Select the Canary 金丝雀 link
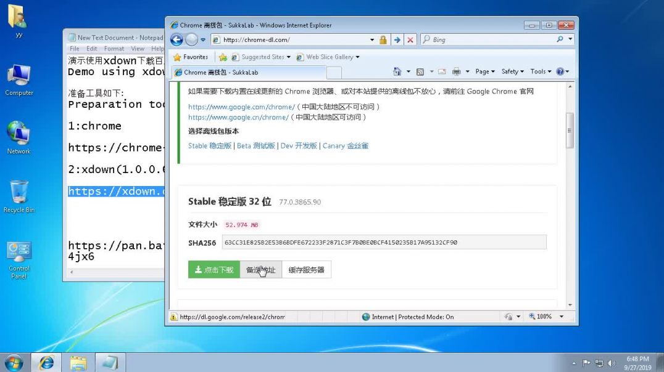664x372 pixels. (x=346, y=146)
